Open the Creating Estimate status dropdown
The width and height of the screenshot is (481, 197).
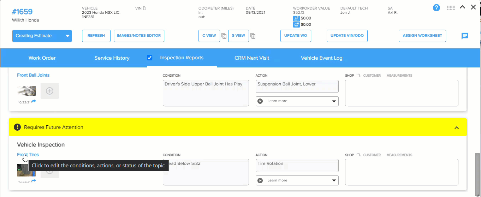pos(42,36)
